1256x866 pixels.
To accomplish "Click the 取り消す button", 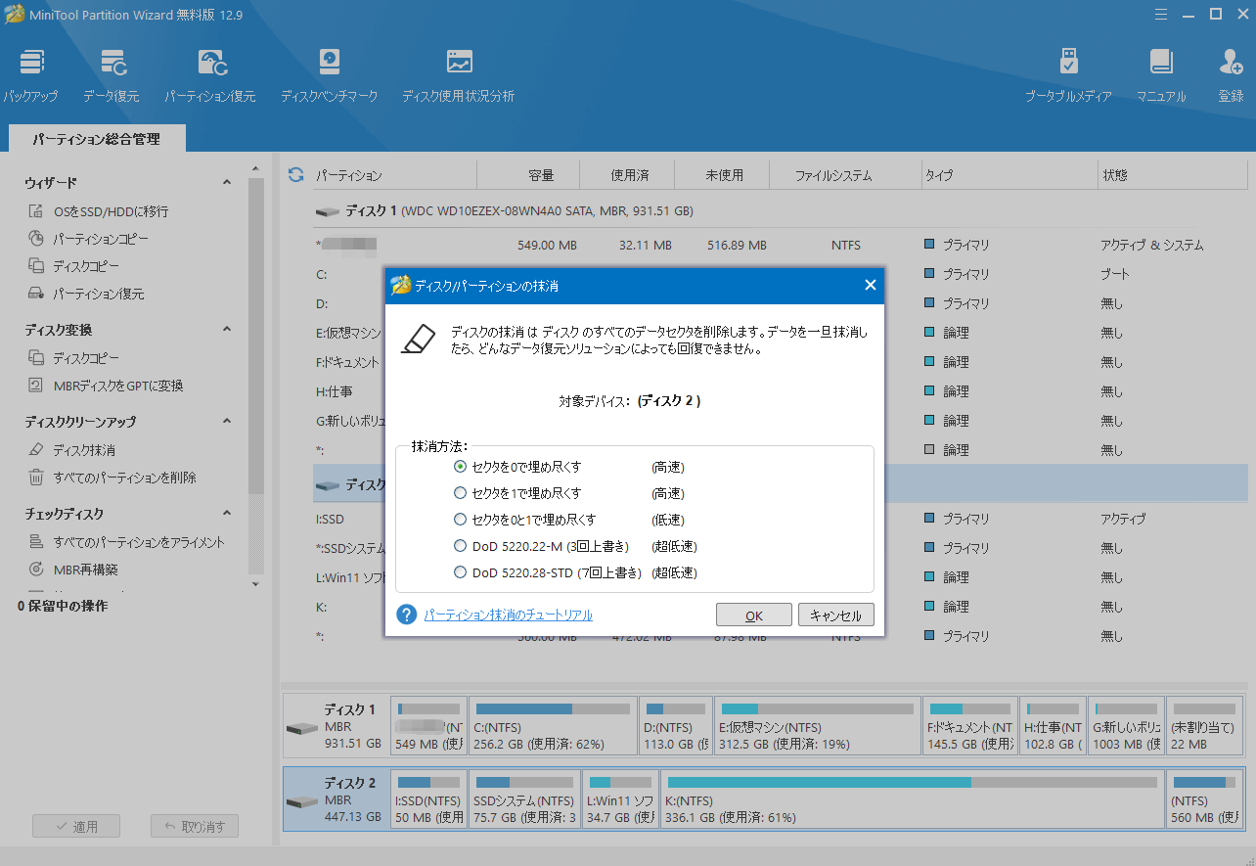I will (x=195, y=827).
